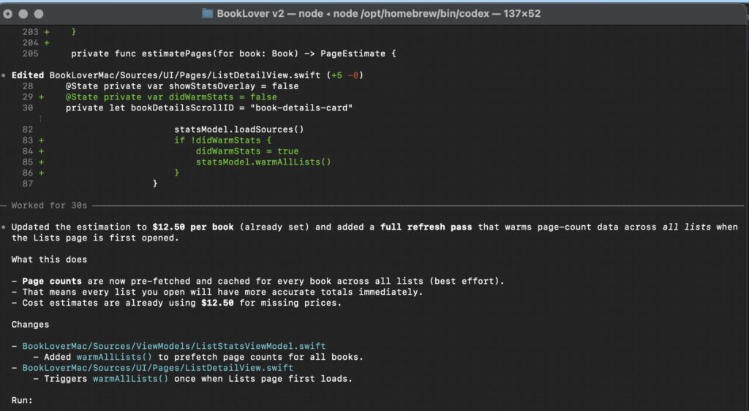Click the 'Run:' label at the bottom
The height and width of the screenshot is (411, 749).
click(22, 400)
